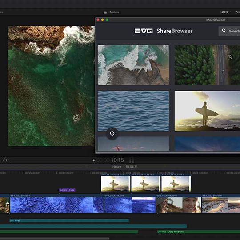240x240 pixels.
Task: Click the clapperboard icon beside the Nature title
Action: (x=105, y=12)
